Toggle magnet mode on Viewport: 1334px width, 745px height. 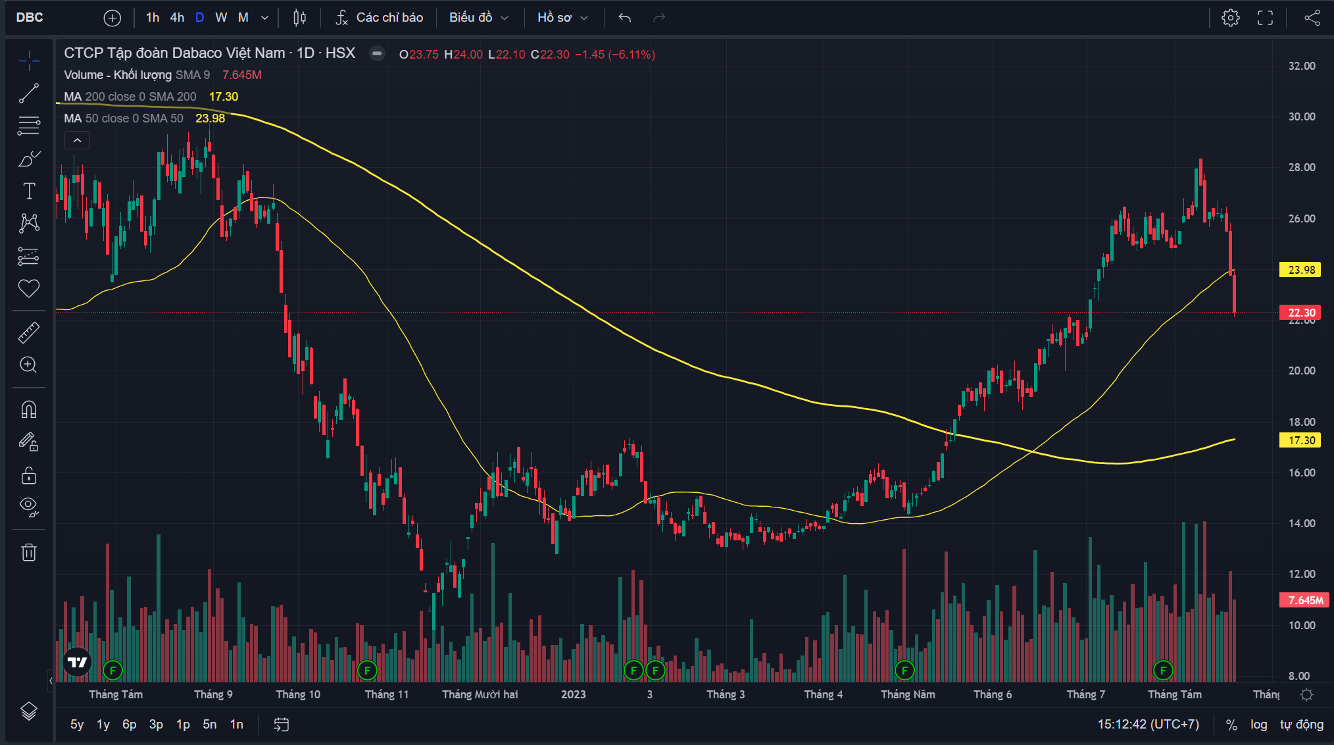click(x=28, y=409)
